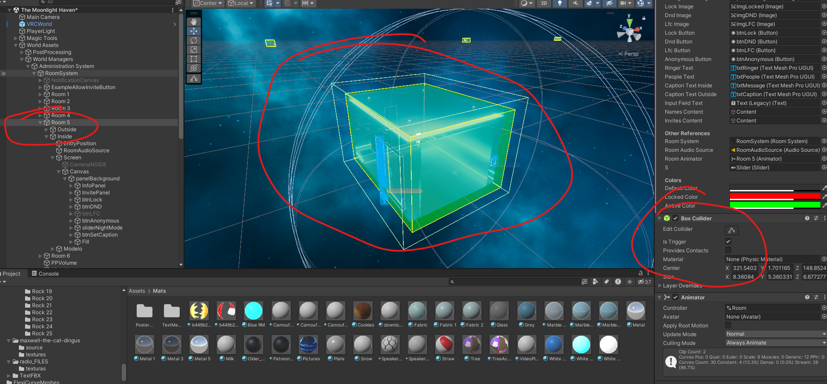The width and height of the screenshot is (827, 384).
Task: Expand the Room 6 hierarchy item
Action: (40, 256)
